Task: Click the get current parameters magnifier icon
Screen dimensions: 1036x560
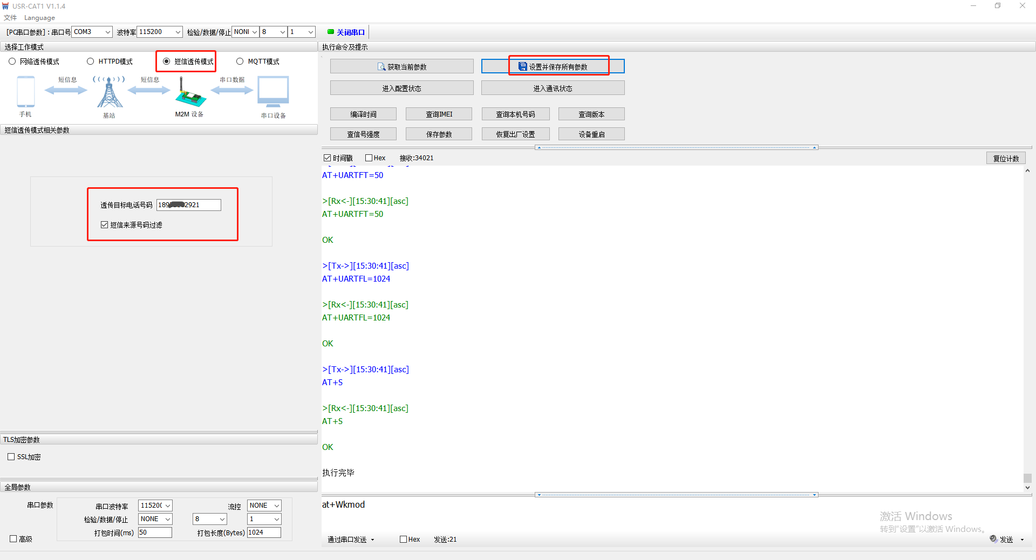Action: pyautogui.click(x=381, y=67)
